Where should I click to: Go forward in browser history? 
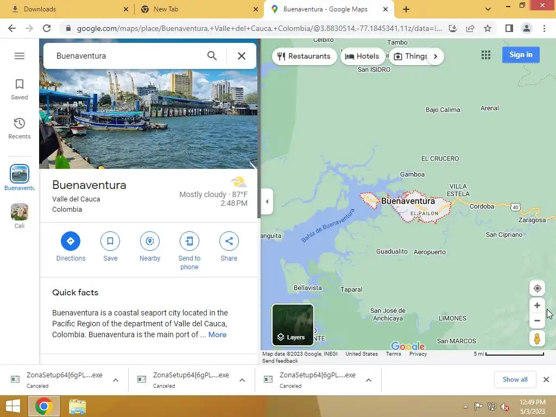pos(29,28)
